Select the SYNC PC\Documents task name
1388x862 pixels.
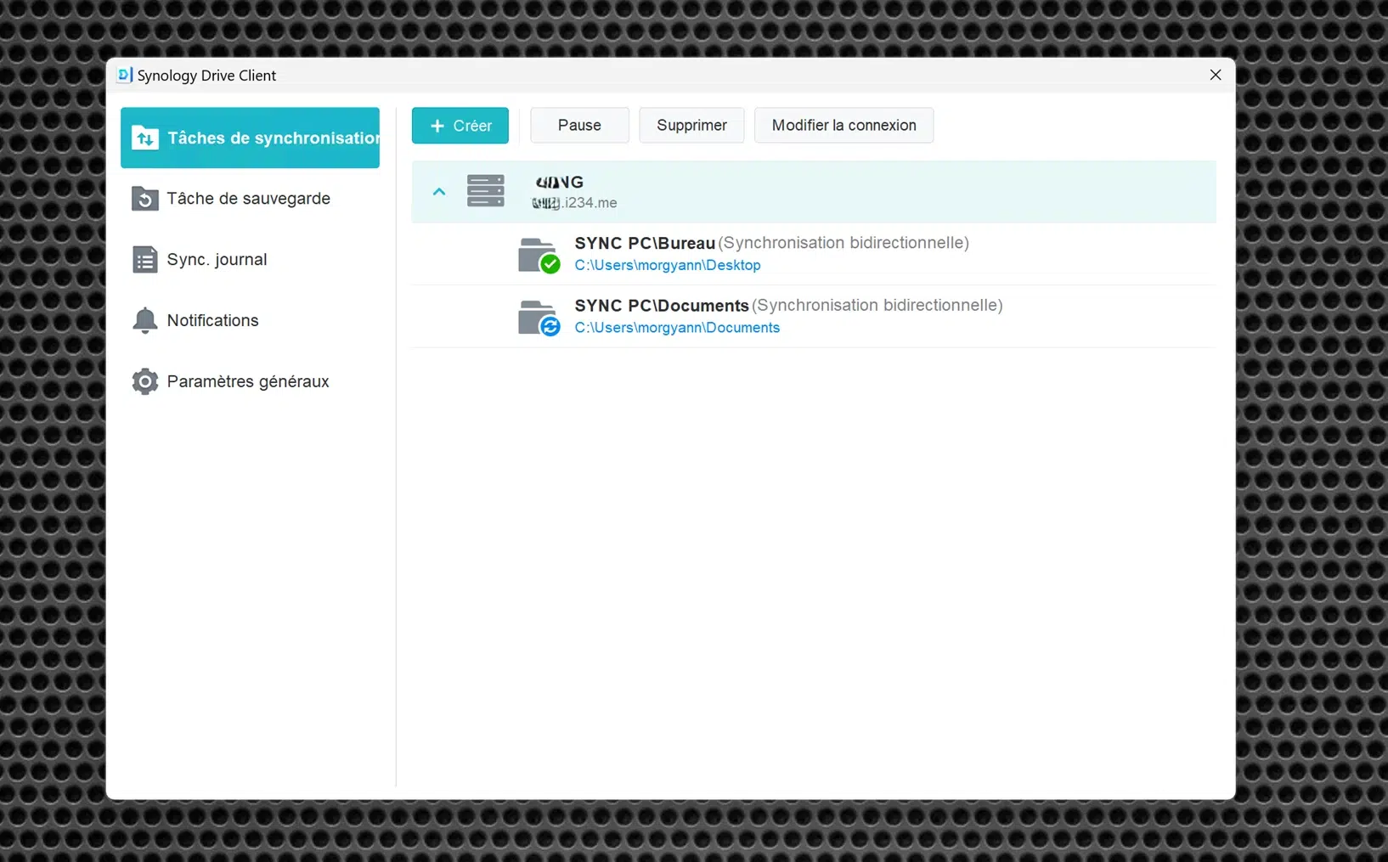pyautogui.click(x=662, y=306)
